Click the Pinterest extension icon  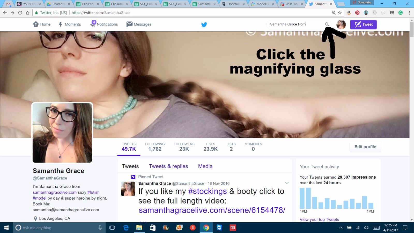(x=357, y=13)
